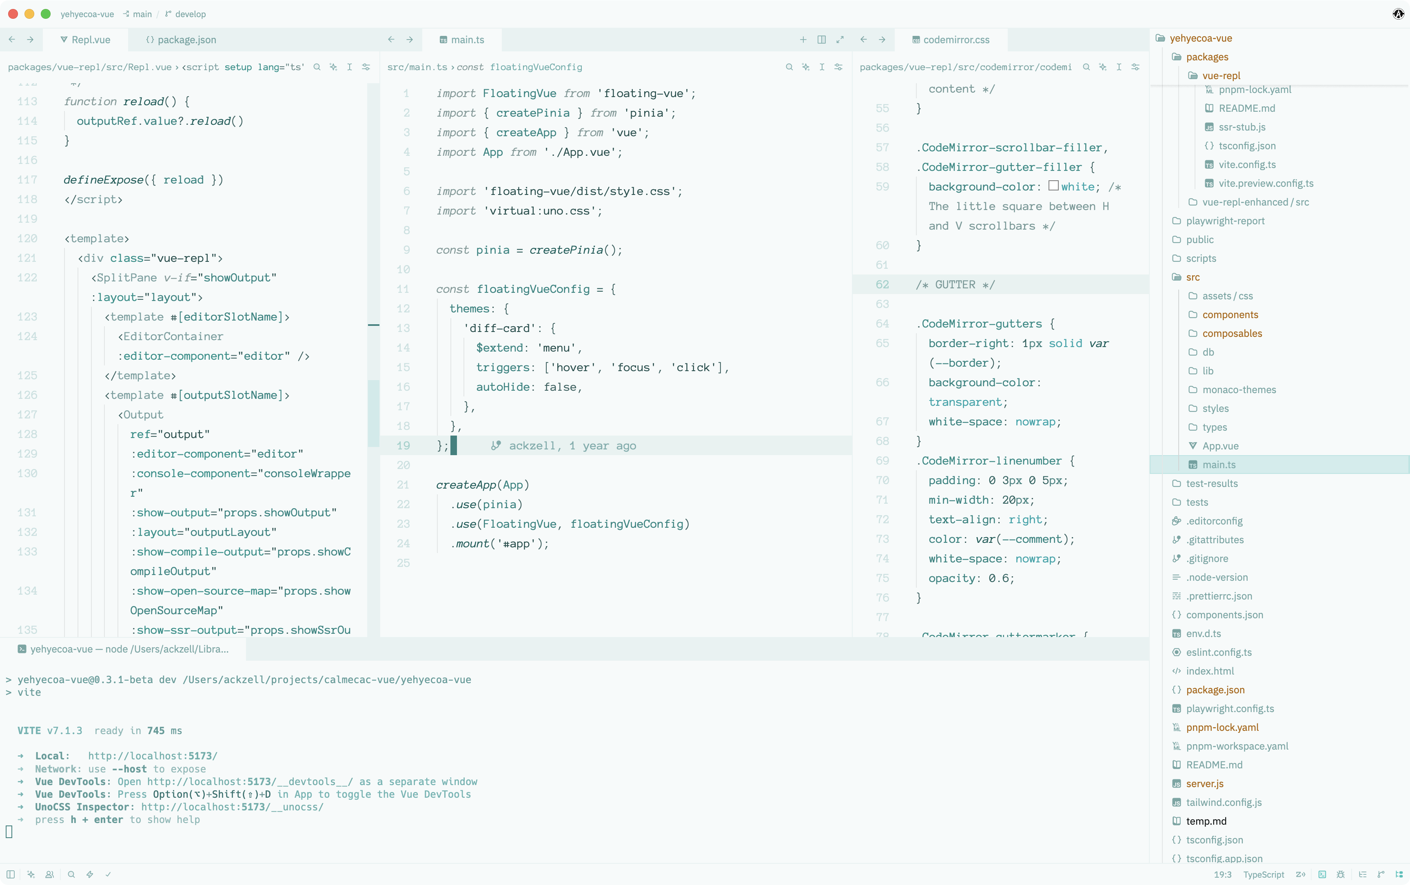This screenshot has height=885, width=1410.
Task: Open project search from the status bar magnifier
Action: click(71, 874)
